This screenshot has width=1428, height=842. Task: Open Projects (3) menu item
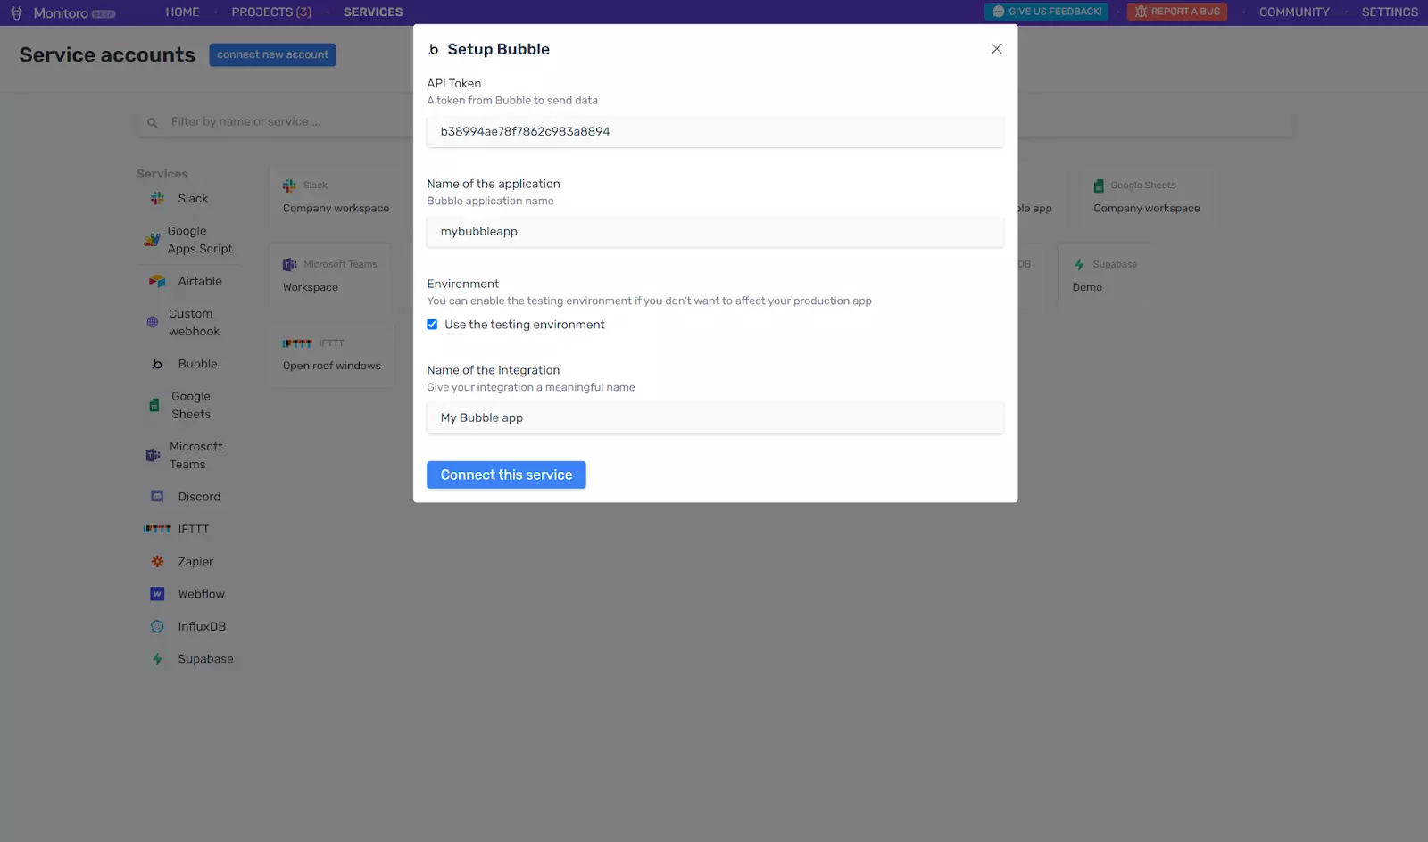tap(271, 12)
